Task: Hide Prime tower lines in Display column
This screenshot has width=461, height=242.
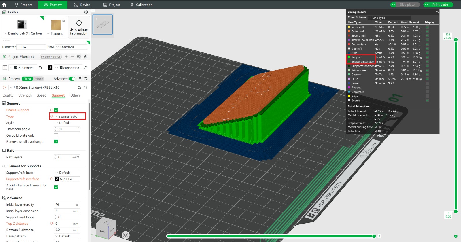Action: [x=427, y=70]
